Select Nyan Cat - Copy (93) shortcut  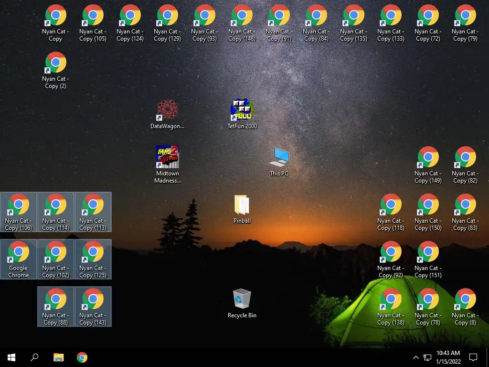tap(204, 23)
